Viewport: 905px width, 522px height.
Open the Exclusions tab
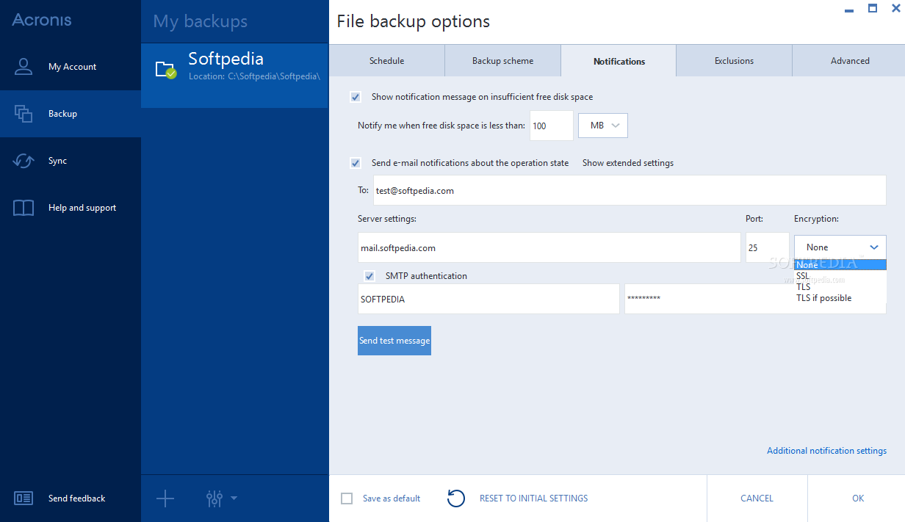pos(734,61)
